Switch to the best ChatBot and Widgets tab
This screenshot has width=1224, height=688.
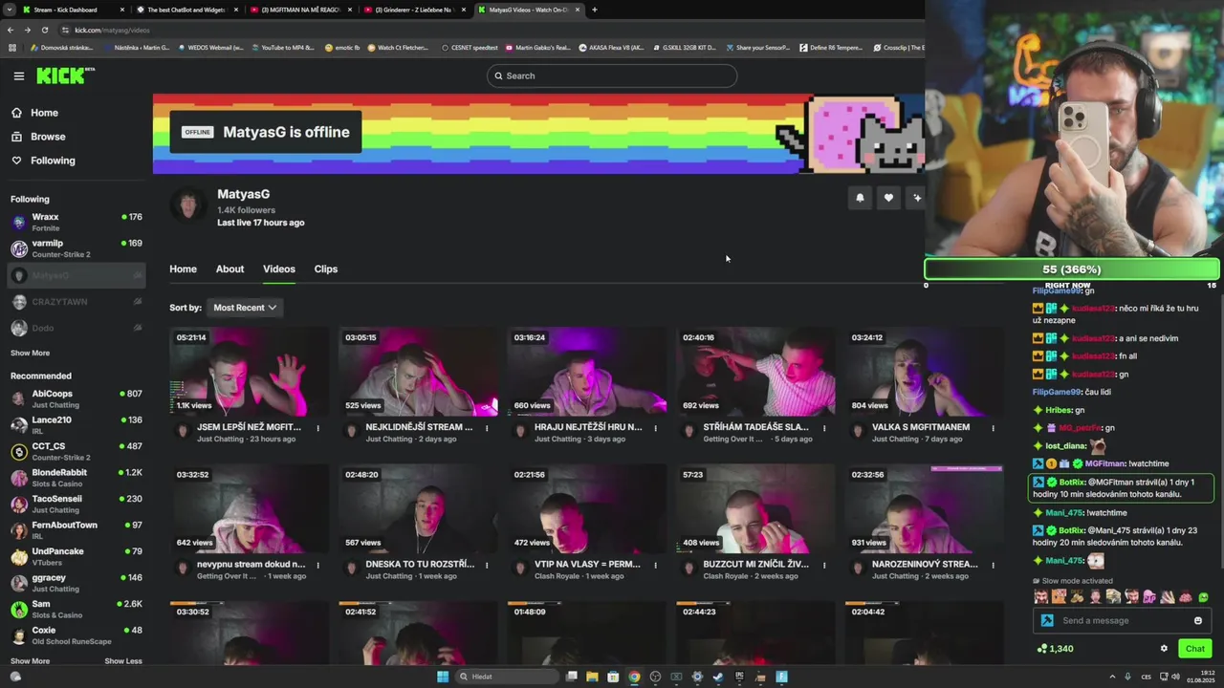[186, 10]
